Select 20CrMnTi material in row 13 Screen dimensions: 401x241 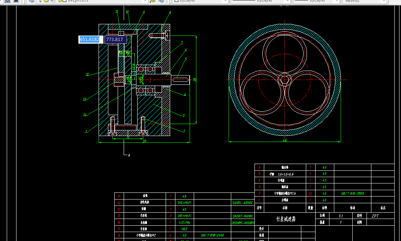184,203
